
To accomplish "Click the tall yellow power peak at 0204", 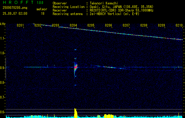I will click(x=76, y=113).
